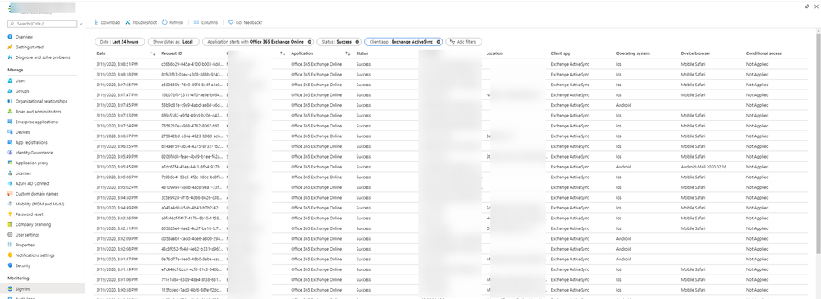Pin the blade using pin icon

click(806, 7)
